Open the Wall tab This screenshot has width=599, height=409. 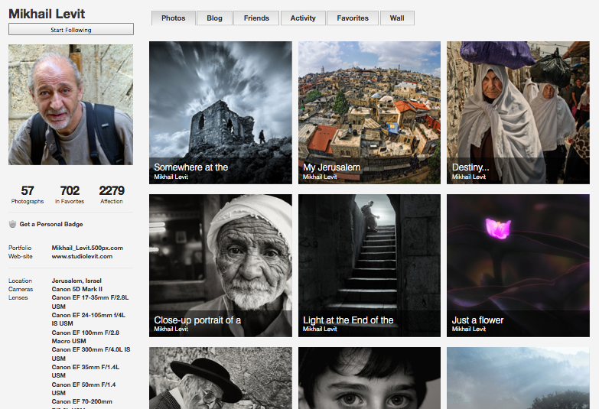pos(397,18)
